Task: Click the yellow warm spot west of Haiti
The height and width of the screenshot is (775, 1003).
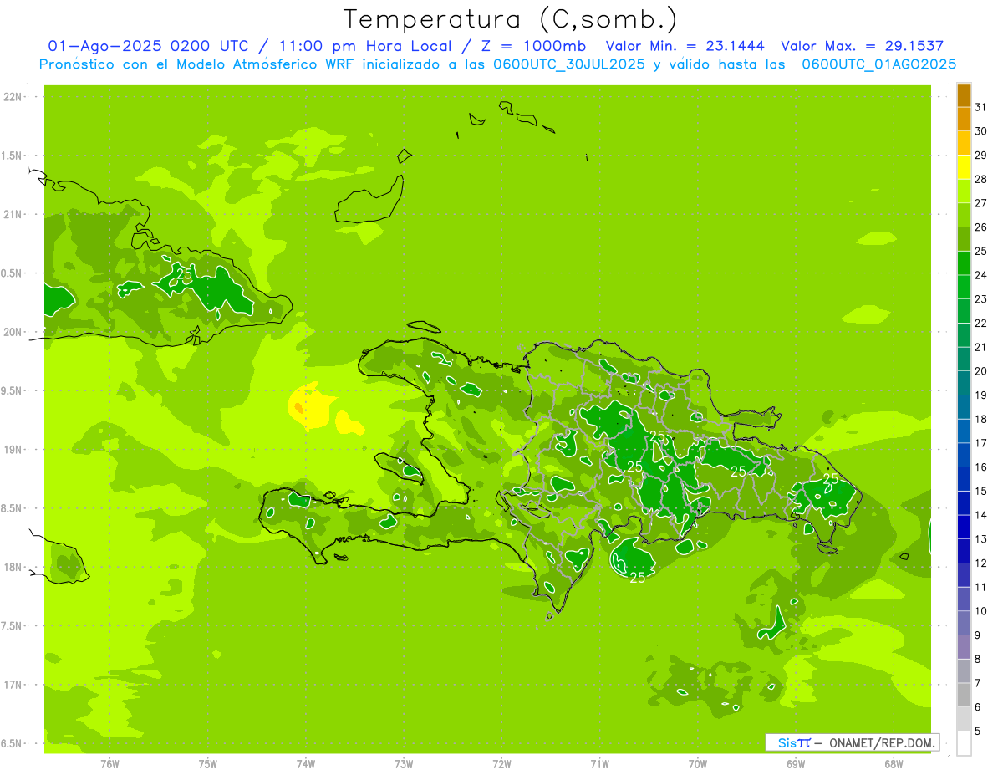Action: pyautogui.click(x=311, y=406)
